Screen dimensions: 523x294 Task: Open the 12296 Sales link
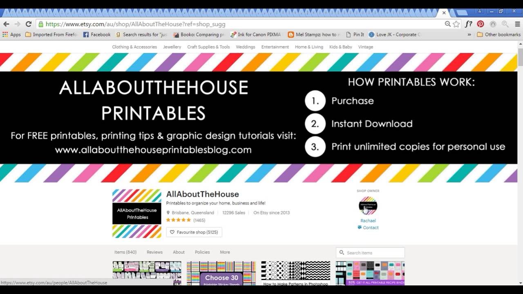(234, 213)
